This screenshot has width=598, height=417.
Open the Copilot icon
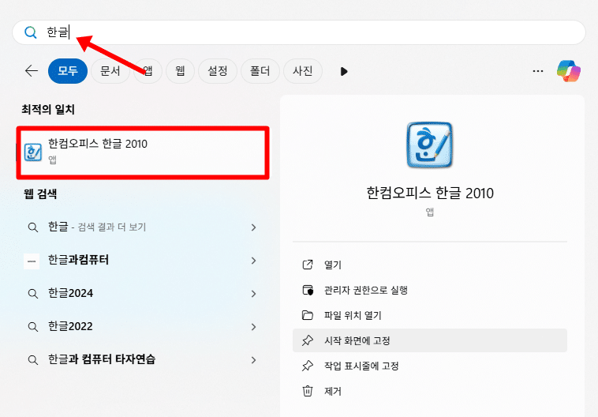click(569, 71)
